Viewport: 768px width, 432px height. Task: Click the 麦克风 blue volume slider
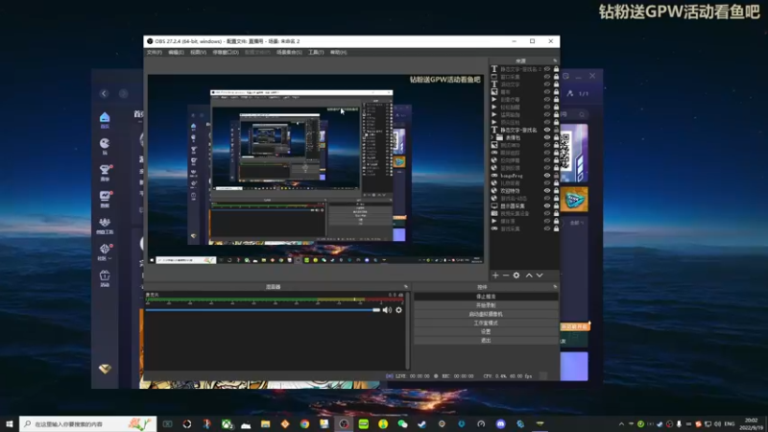(262, 310)
